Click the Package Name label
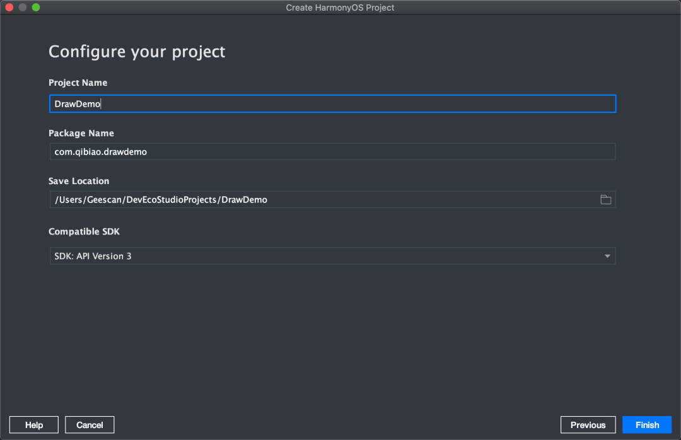The image size is (681, 440). (81, 133)
